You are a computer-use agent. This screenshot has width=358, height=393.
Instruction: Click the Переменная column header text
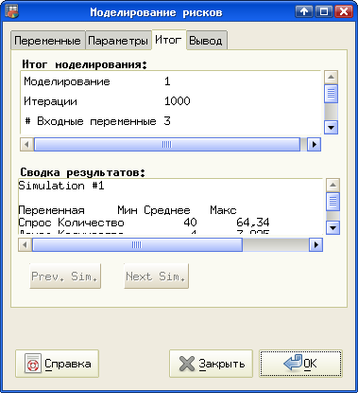tap(51, 210)
